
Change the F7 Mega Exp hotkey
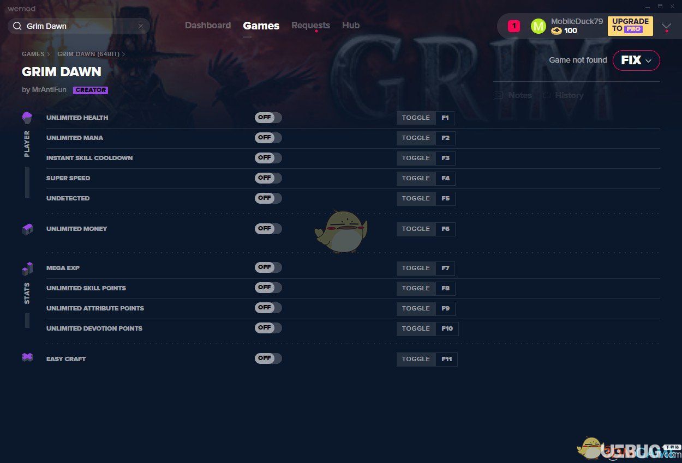(x=446, y=269)
